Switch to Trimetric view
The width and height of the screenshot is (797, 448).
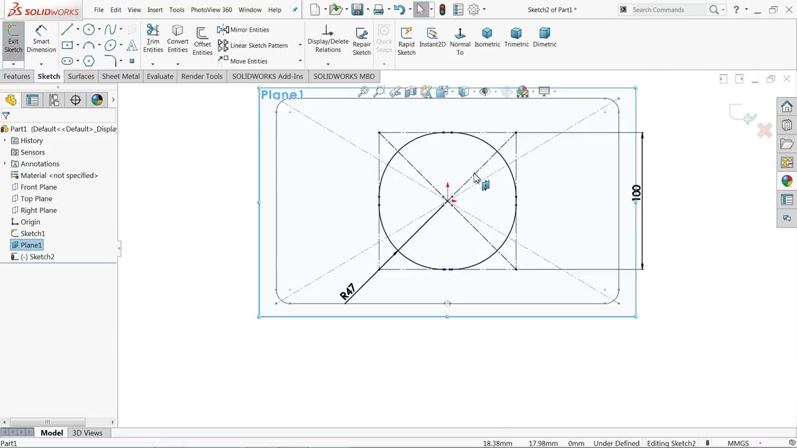(516, 37)
